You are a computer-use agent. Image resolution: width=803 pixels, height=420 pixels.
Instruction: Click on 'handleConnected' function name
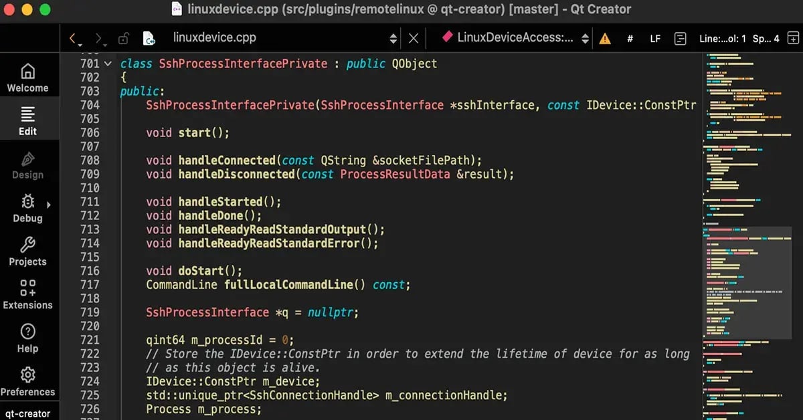227,161
